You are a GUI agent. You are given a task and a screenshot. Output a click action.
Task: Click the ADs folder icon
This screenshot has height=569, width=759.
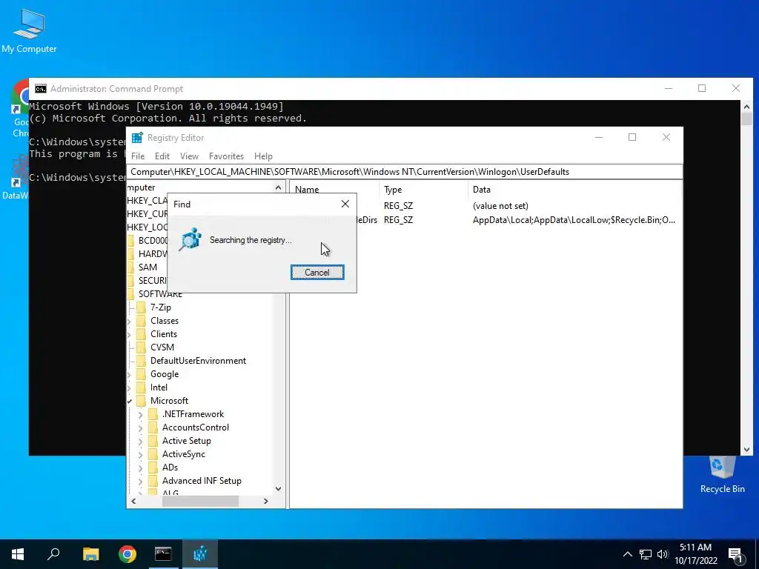click(x=153, y=467)
